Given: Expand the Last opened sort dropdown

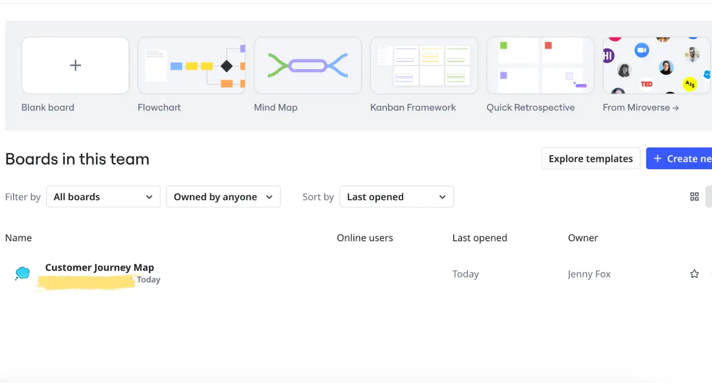Looking at the screenshot, I should [396, 197].
